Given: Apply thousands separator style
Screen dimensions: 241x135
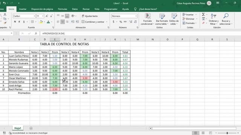Looking at the screenshot, I should (125, 22).
